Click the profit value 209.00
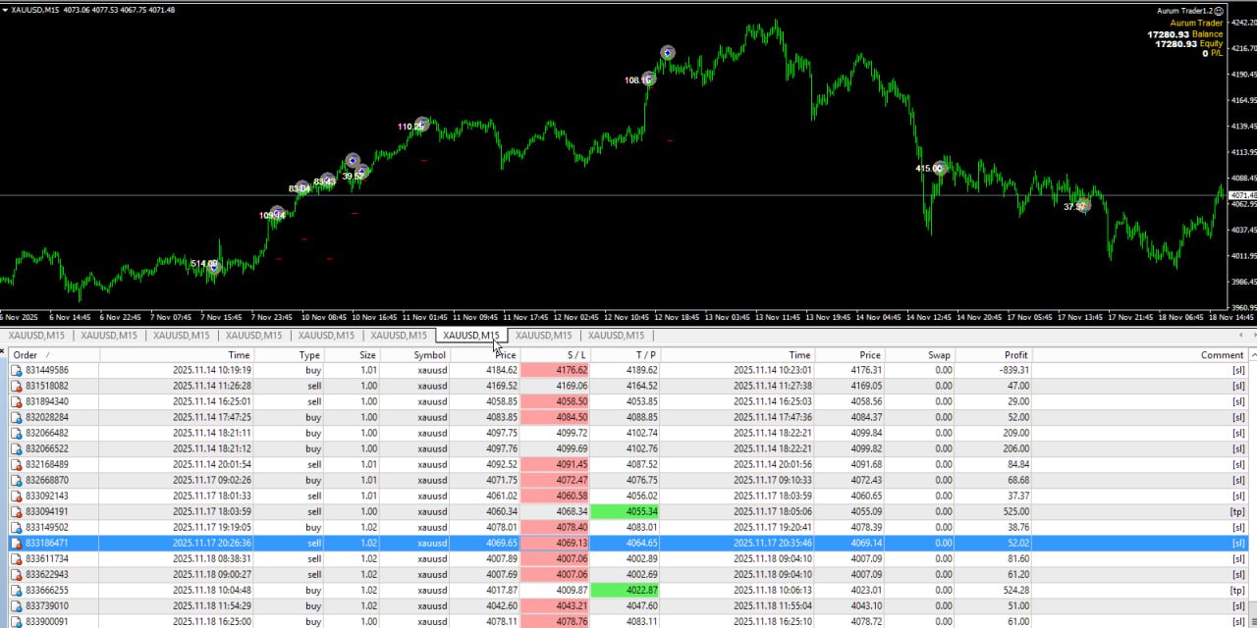Screen dimensions: 1257x628 [x=1013, y=434]
